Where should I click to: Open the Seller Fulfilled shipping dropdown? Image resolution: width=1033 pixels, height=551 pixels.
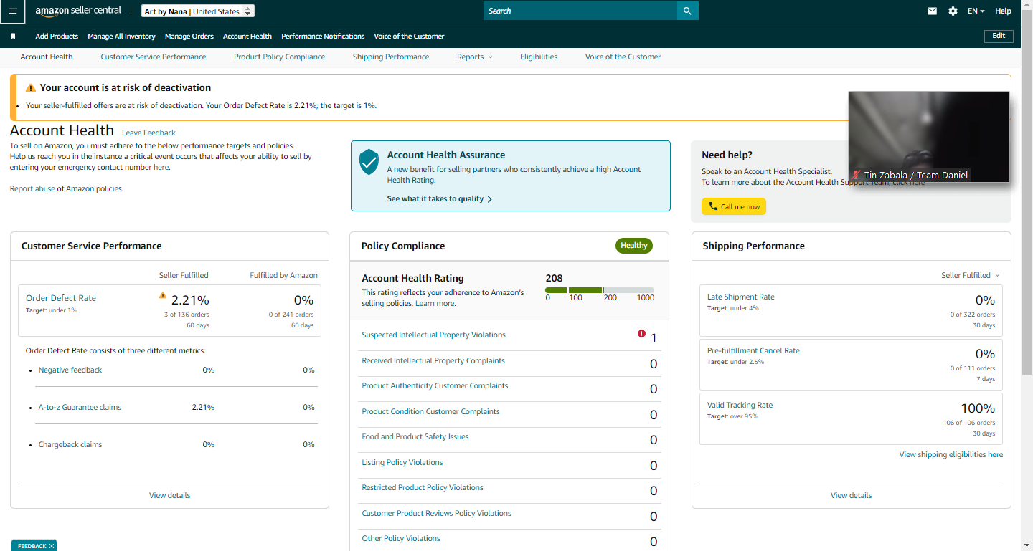point(970,275)
